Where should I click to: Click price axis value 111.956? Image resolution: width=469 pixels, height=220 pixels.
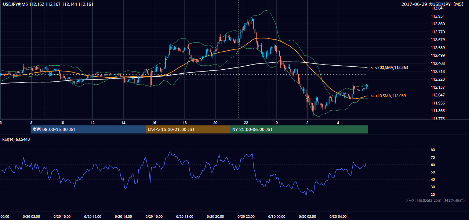[438, 103]
